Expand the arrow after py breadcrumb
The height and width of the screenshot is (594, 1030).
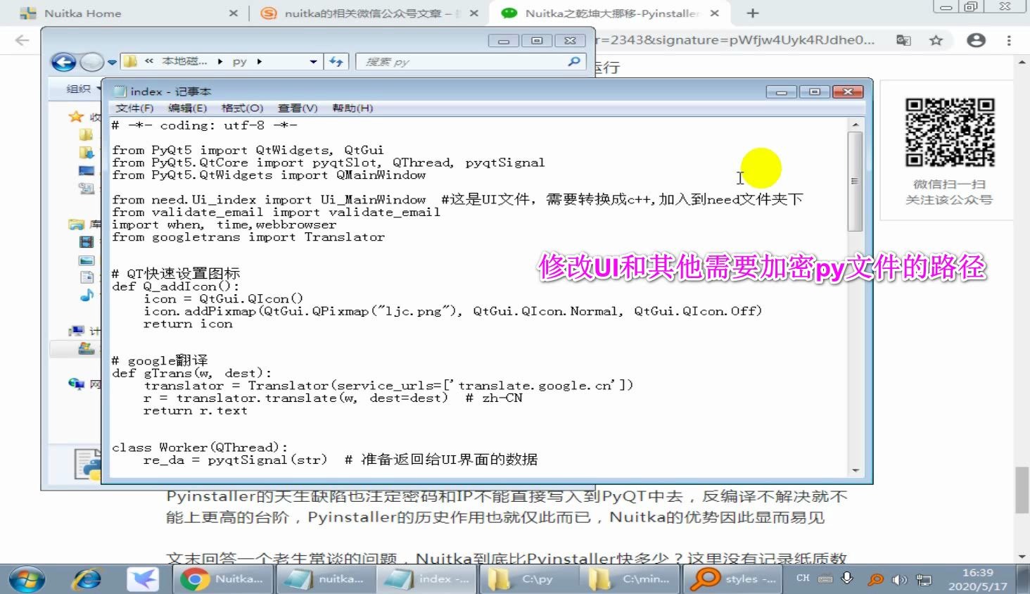pyautogui.click(x=259, y=61)
